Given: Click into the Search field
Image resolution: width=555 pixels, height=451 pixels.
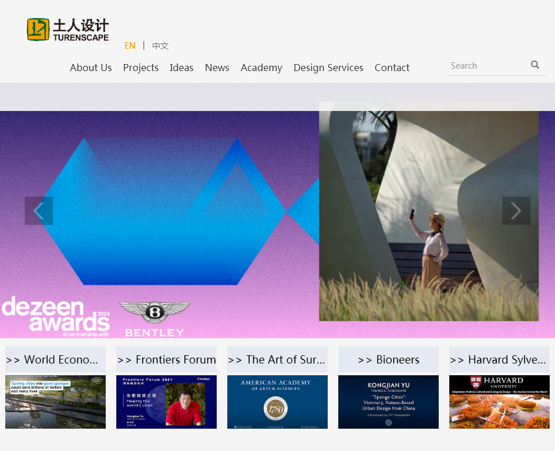Looking at the screenshot, I should tap(487, 66).
